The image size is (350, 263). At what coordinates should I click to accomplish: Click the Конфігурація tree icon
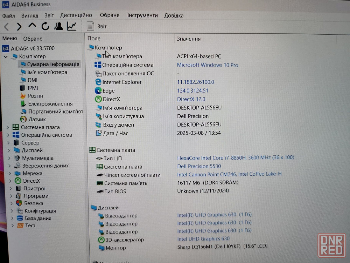click(x=20, y=211)
